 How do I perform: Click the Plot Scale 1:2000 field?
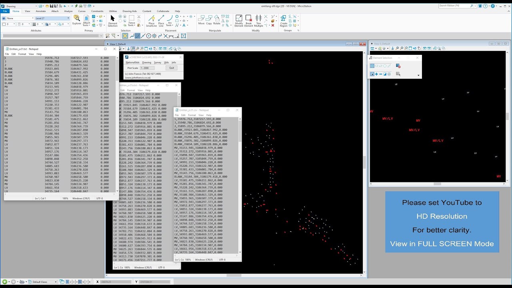coord(147,68)
